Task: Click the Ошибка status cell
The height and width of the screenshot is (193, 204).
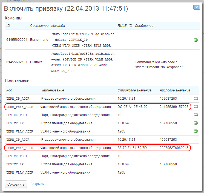Action: [x=36, y=62]
